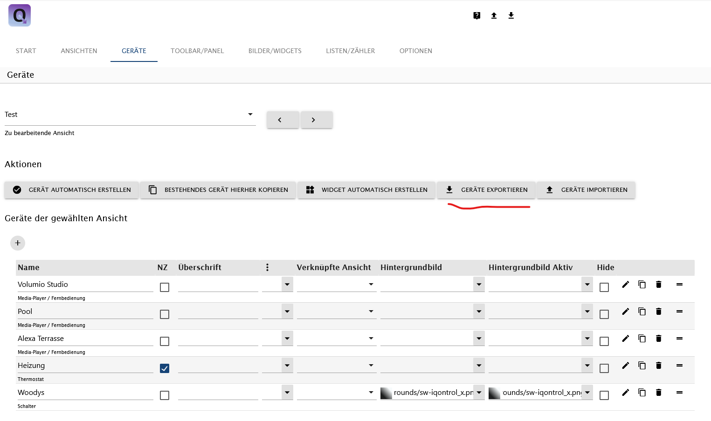Open the Test view selection dropdown
The height and width of the screenshot is (421, 711).
pyautogui.click(x=130, y=115)
